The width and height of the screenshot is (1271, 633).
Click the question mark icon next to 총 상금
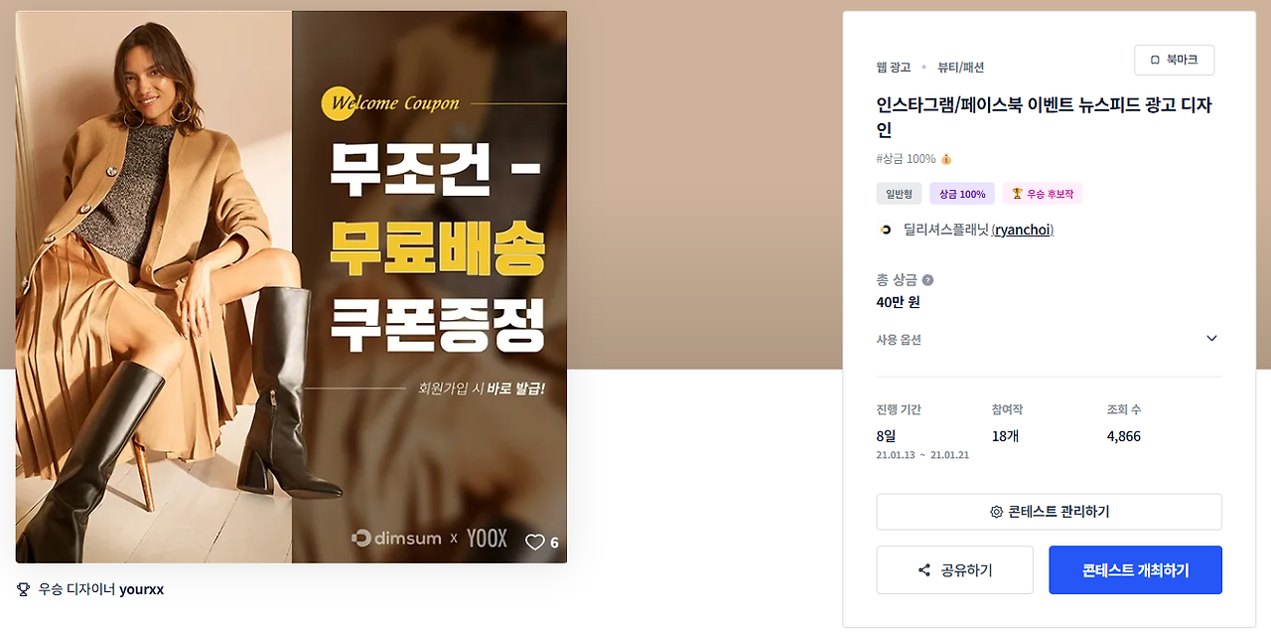(927, 280)
